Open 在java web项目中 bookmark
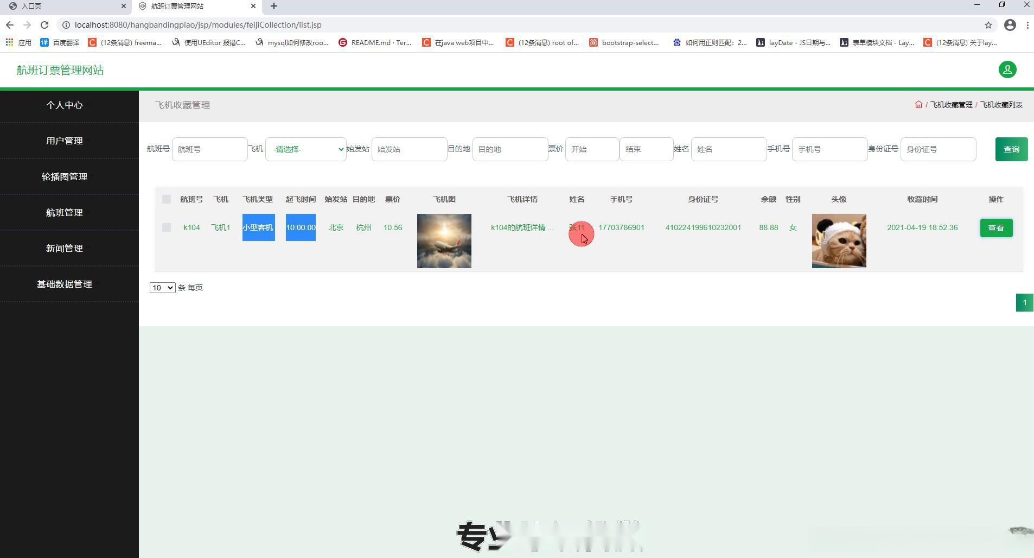Image resolution: width=1034 pixels, height=558 pixels. [458, 42]
